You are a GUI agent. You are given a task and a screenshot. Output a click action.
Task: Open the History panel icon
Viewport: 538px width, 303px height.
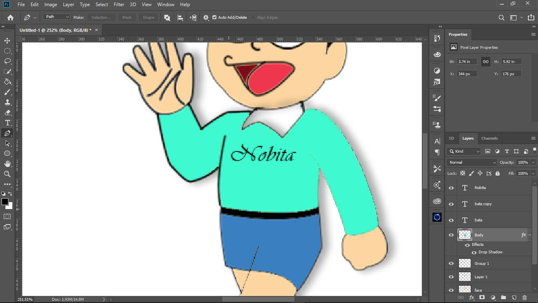pos(437,38)
